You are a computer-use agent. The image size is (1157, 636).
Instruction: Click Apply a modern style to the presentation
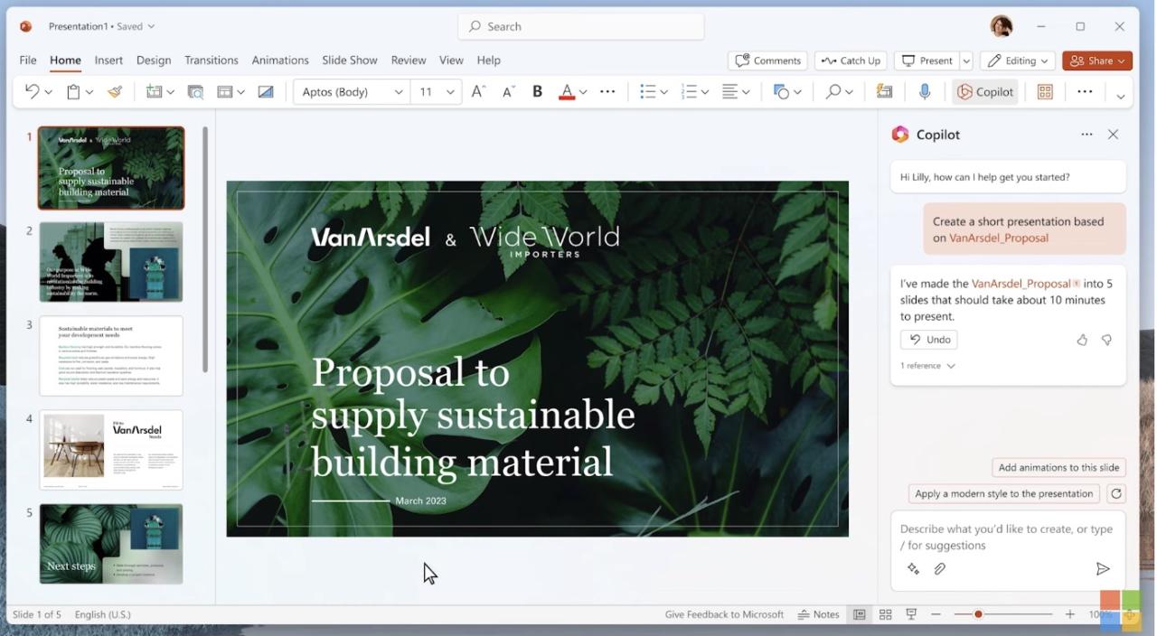tap(1002, 493)
